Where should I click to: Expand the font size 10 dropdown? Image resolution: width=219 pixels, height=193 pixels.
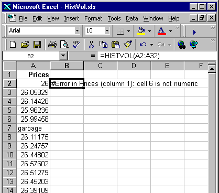pos(107,31)
